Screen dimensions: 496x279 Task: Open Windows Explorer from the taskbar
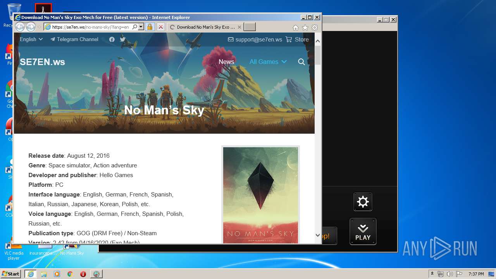[x=44, y=274]
